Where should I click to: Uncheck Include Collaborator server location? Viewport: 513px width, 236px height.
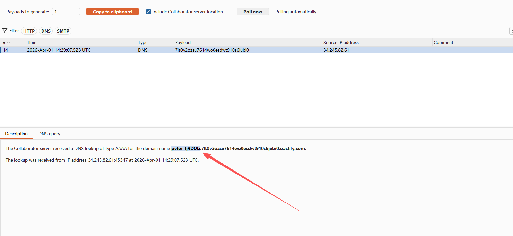coord(148,12)
